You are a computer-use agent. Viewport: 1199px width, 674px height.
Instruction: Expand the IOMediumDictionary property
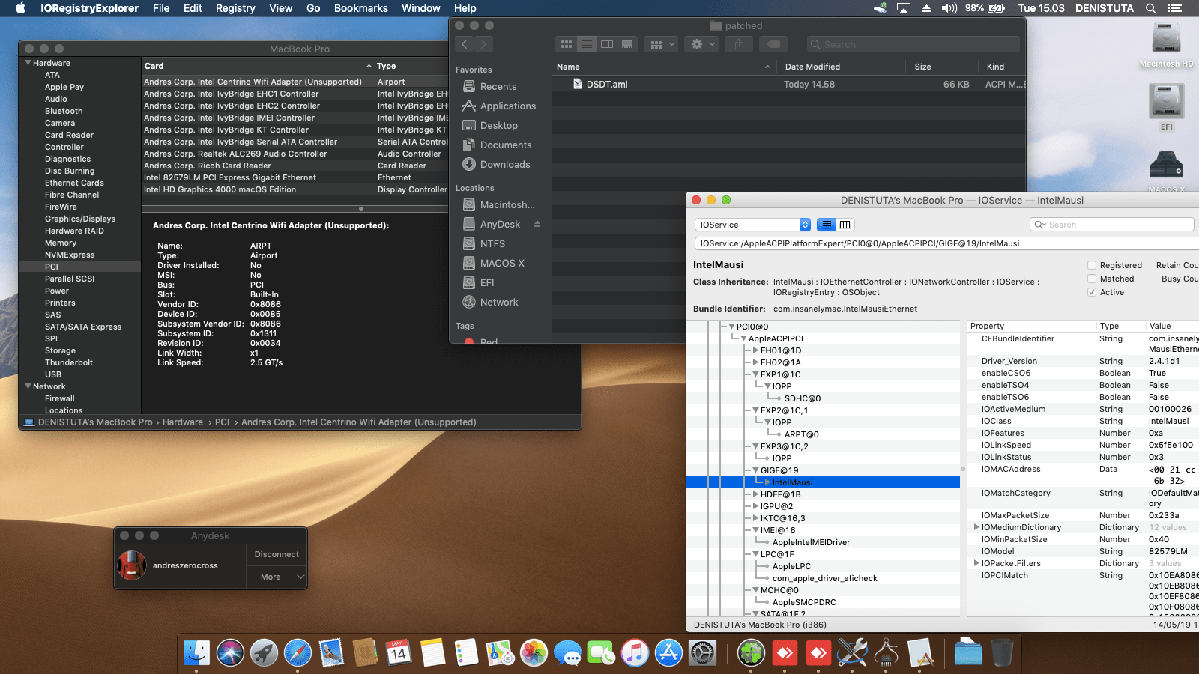click(976, 527)
